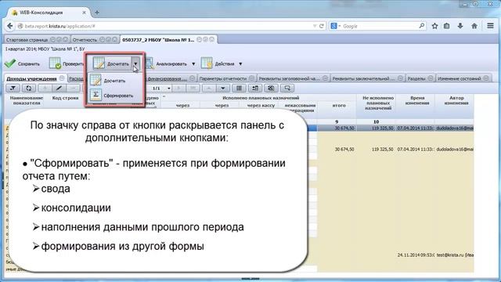Click the Время изменения column header

click(417, 100)
